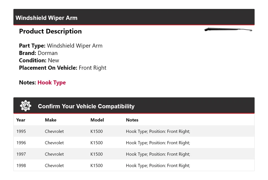This screenshot has height=180, width=268.
Task: Click the Model column header
Action: 97,120
